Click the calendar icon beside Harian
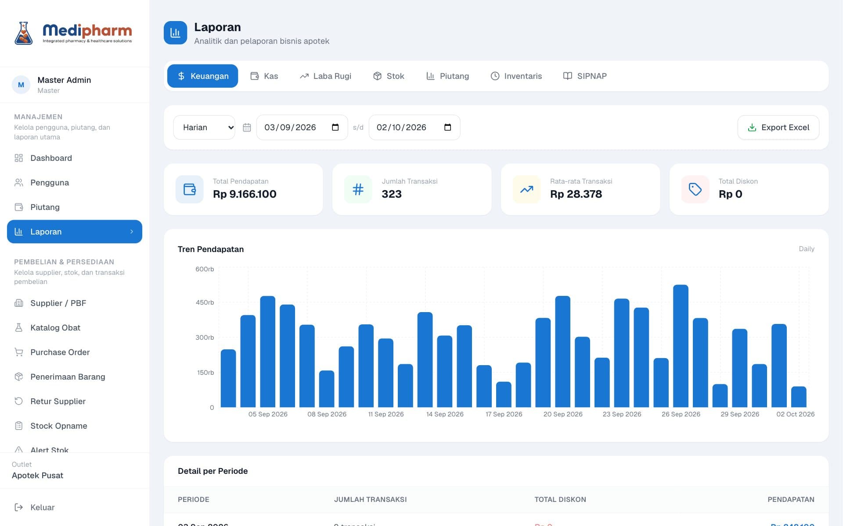The width and height of the screenshot is (843, 526). [x=247, y=128]
